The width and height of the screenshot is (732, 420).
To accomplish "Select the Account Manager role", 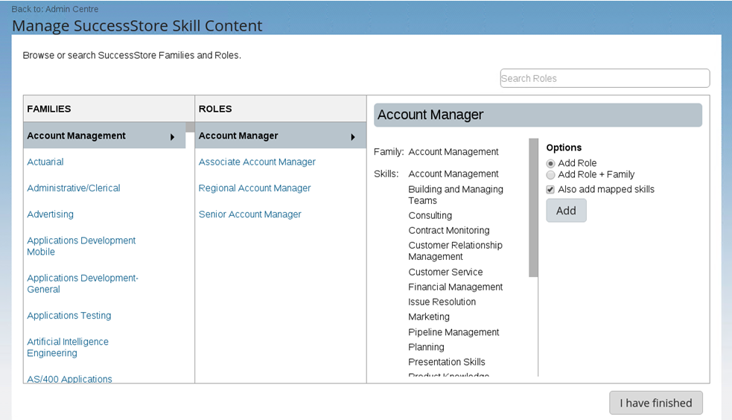I will pyautogui.click(x=281, y=136).
